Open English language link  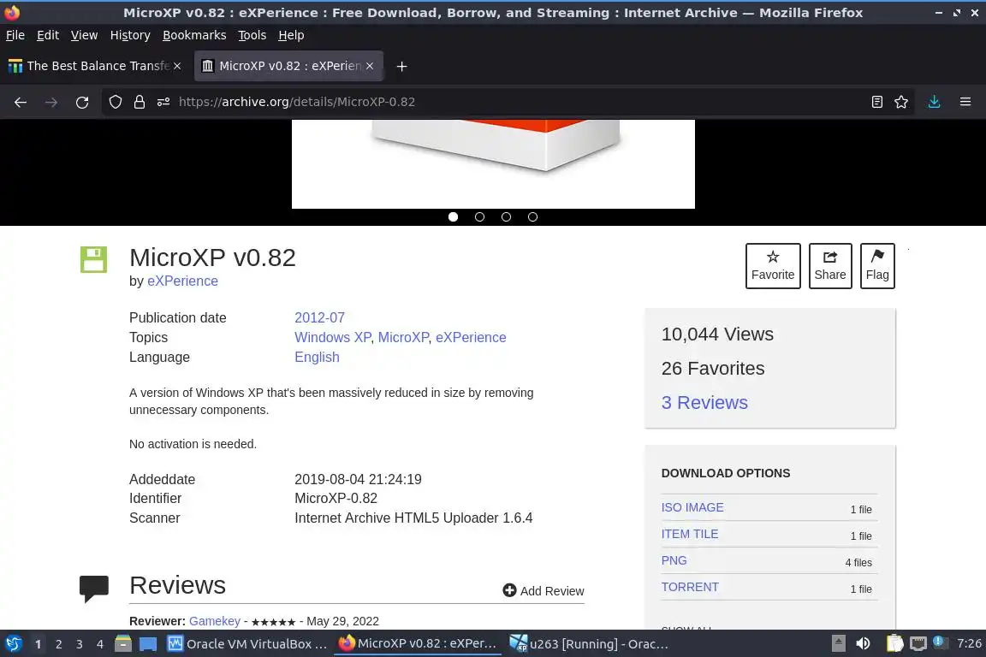click(x=317, y=357)
